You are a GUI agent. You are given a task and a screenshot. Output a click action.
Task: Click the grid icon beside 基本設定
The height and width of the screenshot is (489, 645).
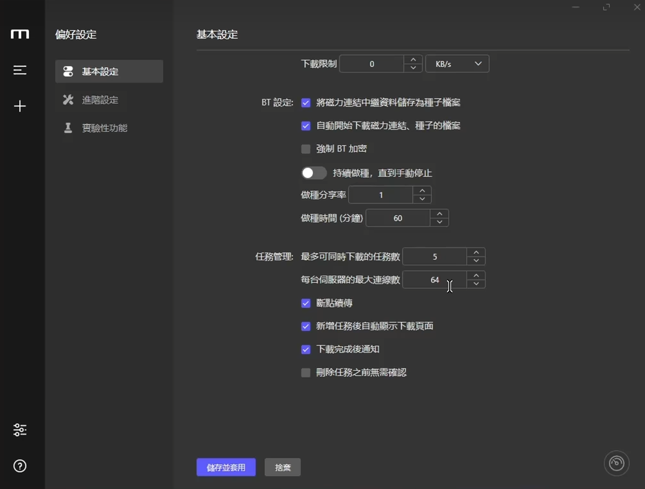[x=67, y=71]
